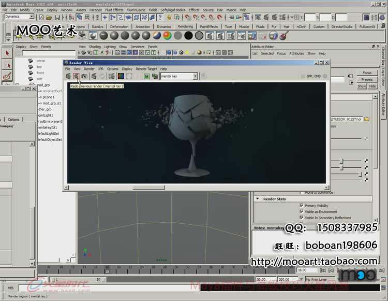
Task: Click the MEL command line input
Action: [x=110, y=288]
